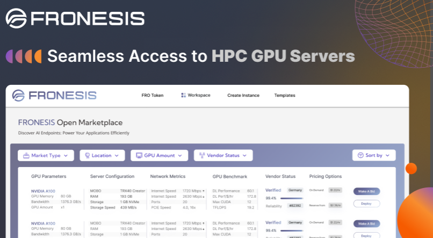The image size is (433, 238).
Task: Expand the GPU Amount dropdown
Action: coord(160,155)
